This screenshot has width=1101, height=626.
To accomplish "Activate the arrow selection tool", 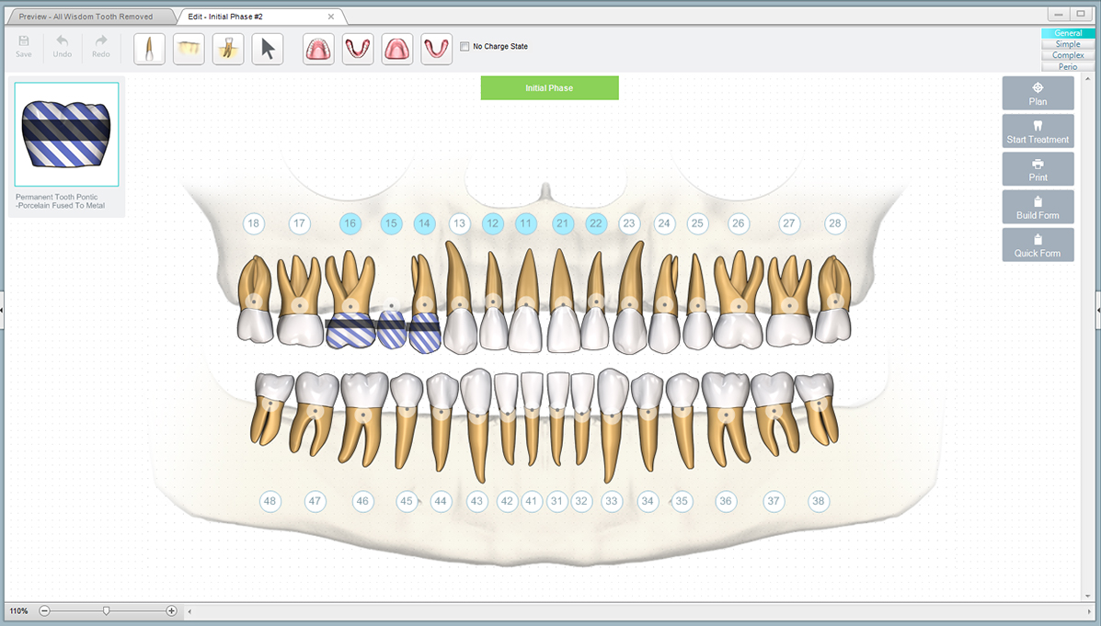I will tap(266, 48).
